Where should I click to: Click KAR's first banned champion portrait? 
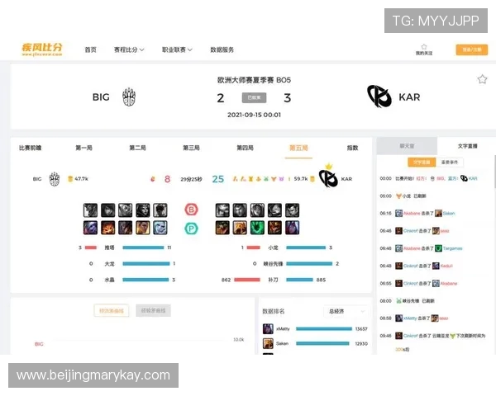(222, 210)
